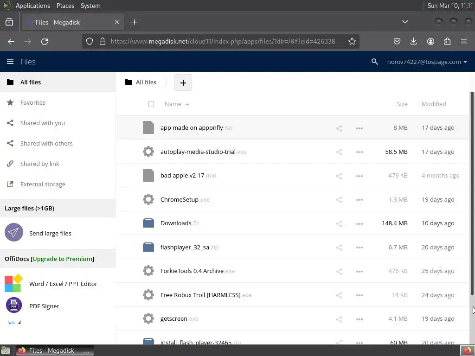Go back using browser back arrow
The image size is (475, 356).
[11, 41]
